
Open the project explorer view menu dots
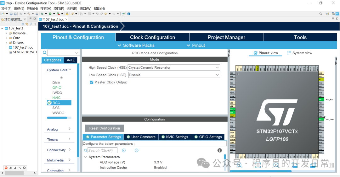(35, 24)
